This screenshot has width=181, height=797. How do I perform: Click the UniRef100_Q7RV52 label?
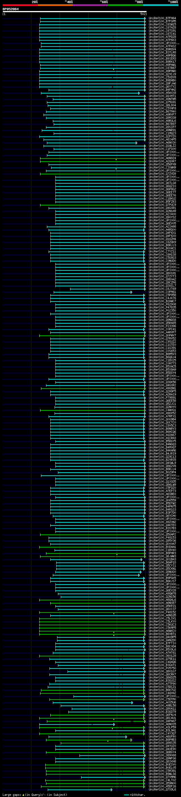(x=162, y=338)
